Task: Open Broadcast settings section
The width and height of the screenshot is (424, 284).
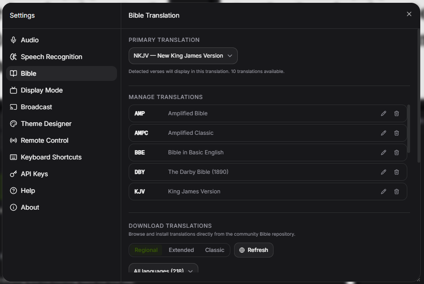Action: coord(61,107)
